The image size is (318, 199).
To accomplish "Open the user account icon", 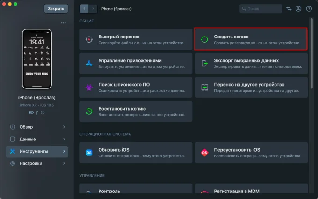I will pos(298,9).
